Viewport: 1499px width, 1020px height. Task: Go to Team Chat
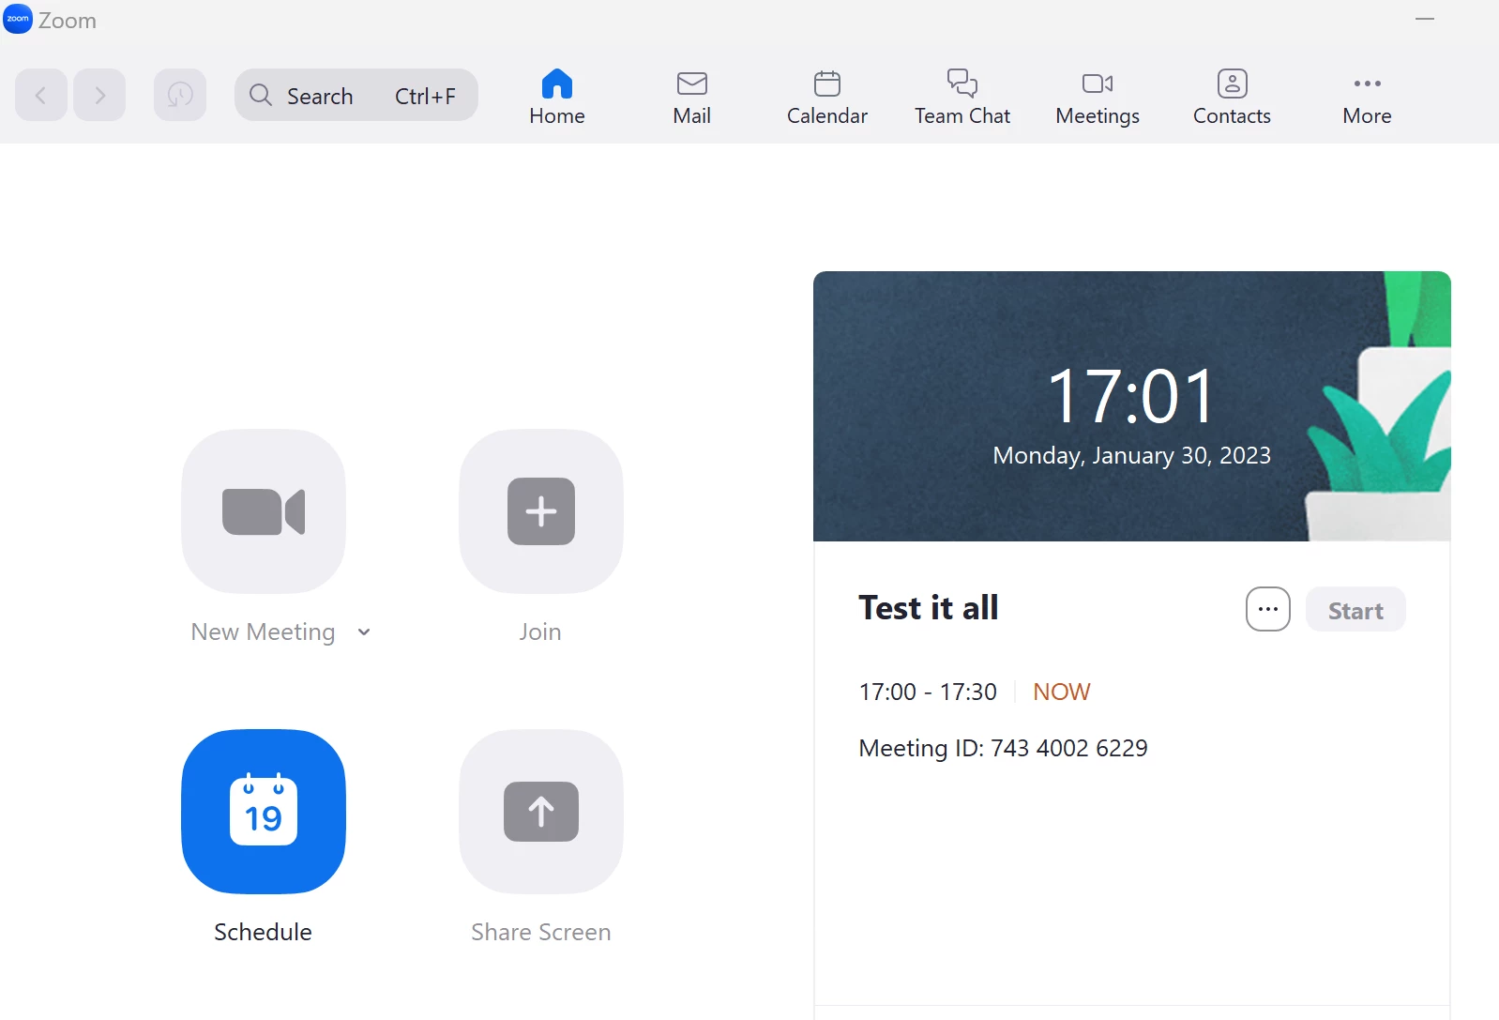coord(962,97)
